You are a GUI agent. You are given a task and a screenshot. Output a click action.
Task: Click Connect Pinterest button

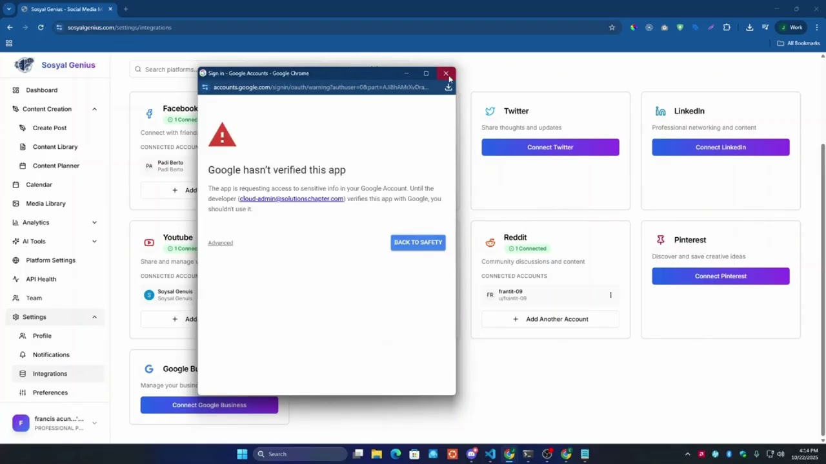pyautogui.click(x=721, y=276)
